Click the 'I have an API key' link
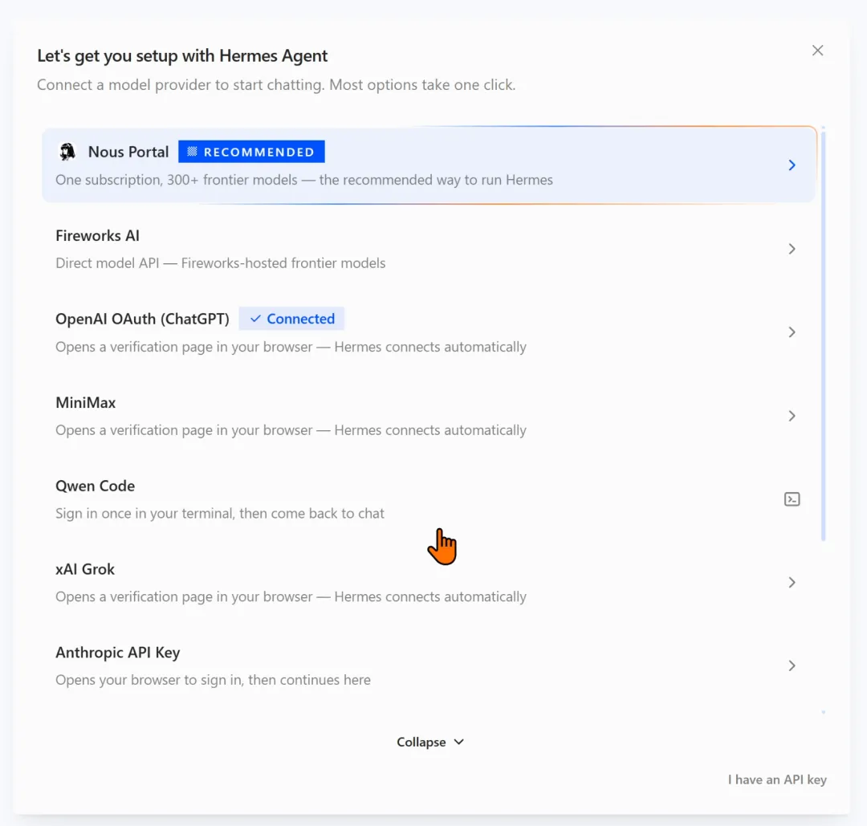Screen dimensions: 867x826 (777, 779)
